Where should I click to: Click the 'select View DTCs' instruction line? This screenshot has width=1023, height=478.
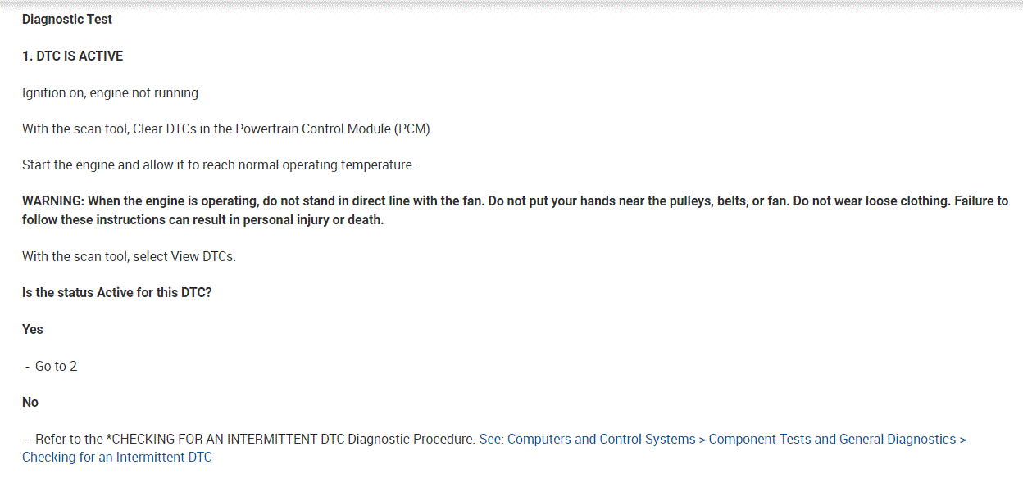(x=129, y=256)
